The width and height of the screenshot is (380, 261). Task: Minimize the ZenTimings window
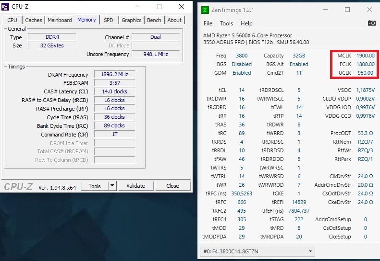325,10
